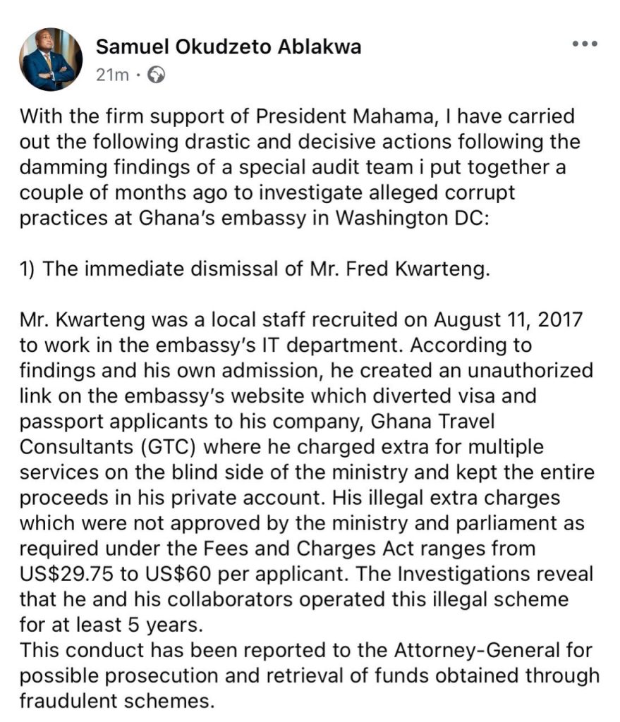Open Samuel Okudzeto Ablakwa's profile picture
Screen dimensions: 620x722
point(51,60)
